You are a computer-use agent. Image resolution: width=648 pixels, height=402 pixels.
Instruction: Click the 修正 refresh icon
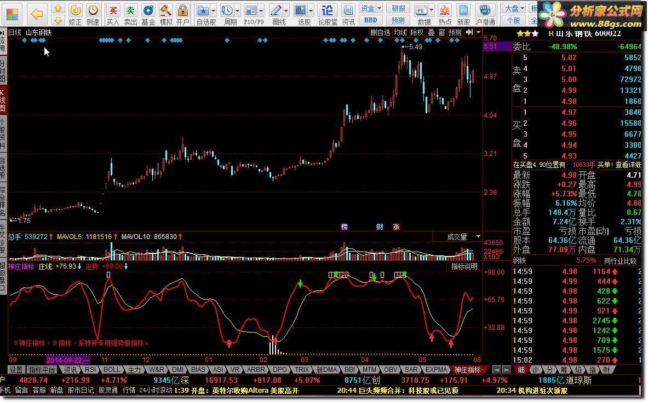75,10
